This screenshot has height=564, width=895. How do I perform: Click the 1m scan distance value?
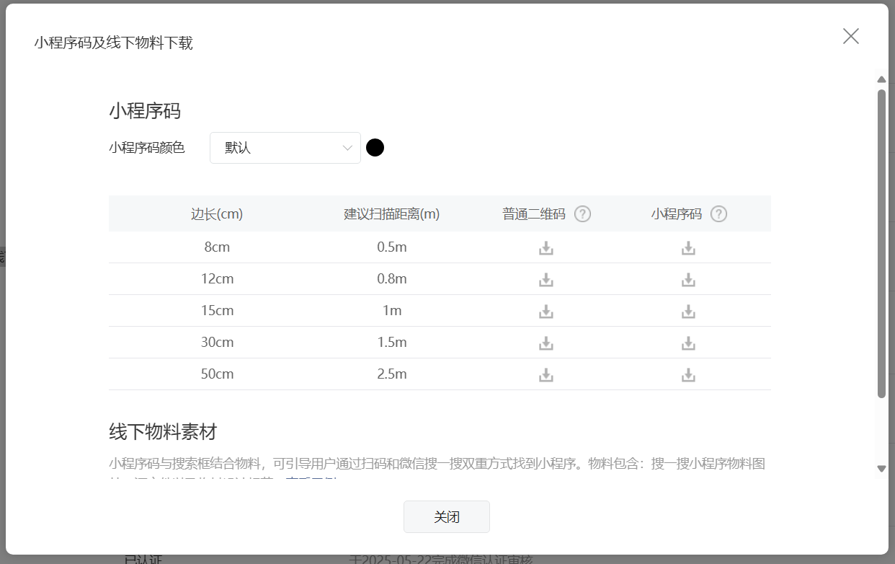point(392,311)
